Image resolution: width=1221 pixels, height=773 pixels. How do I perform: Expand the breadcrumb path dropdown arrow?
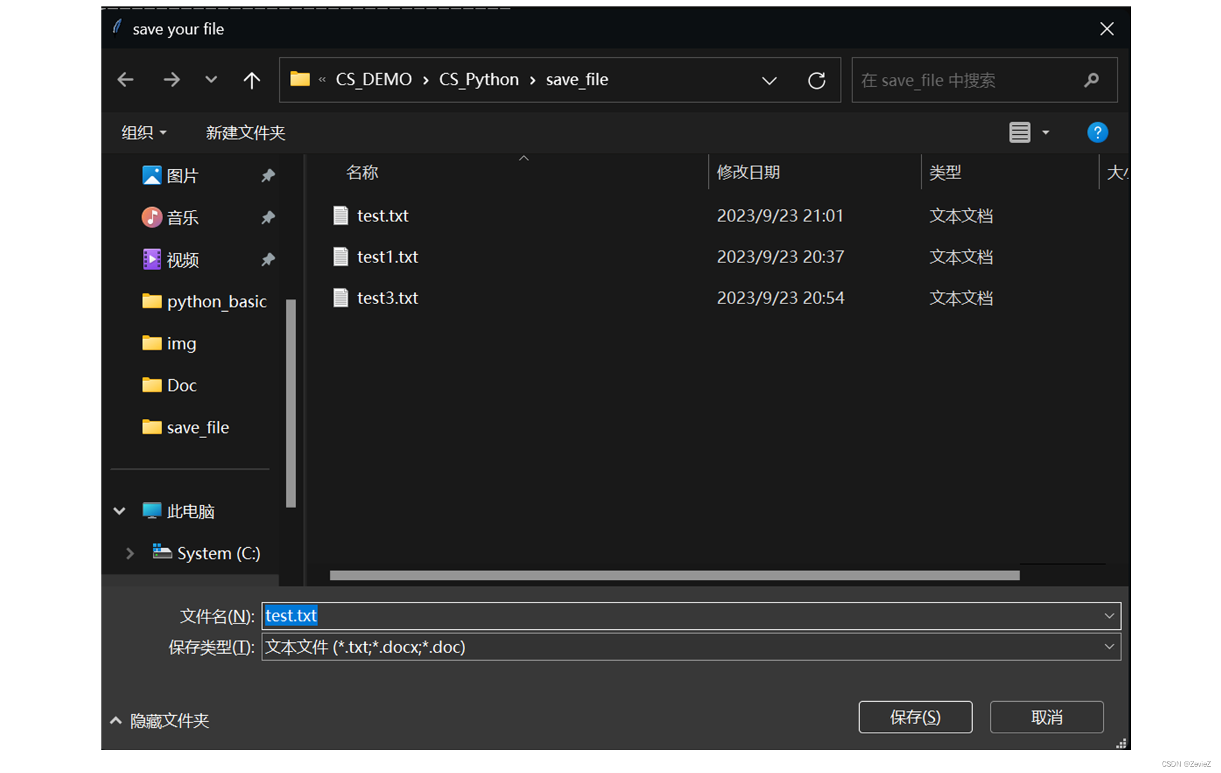pos(769,81)
